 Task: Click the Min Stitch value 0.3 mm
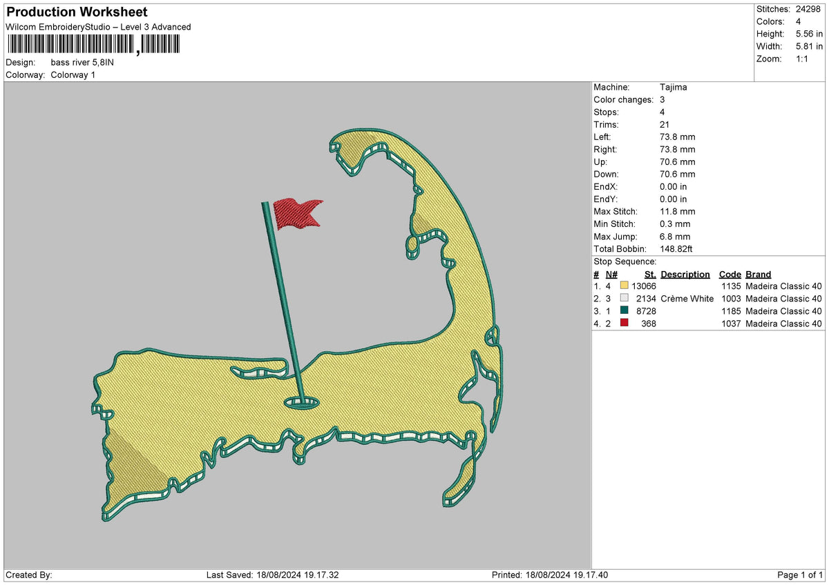675,224
